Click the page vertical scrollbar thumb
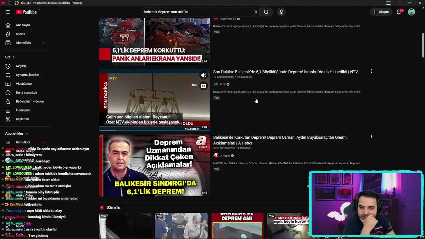This screenshot has height=239, width=425. pyautogui.click(x=423, y=45)
